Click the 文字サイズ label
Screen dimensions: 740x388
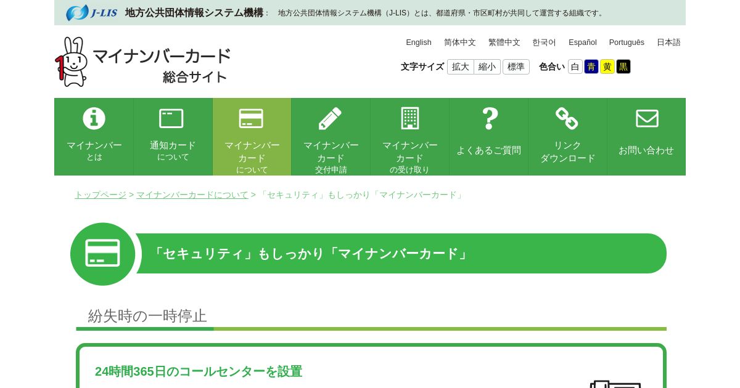pos(422,67)
